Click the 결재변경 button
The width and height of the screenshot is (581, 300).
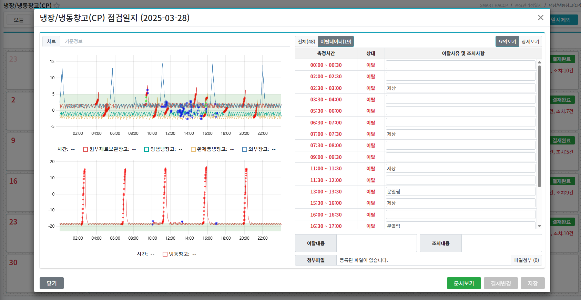point(501,283)
